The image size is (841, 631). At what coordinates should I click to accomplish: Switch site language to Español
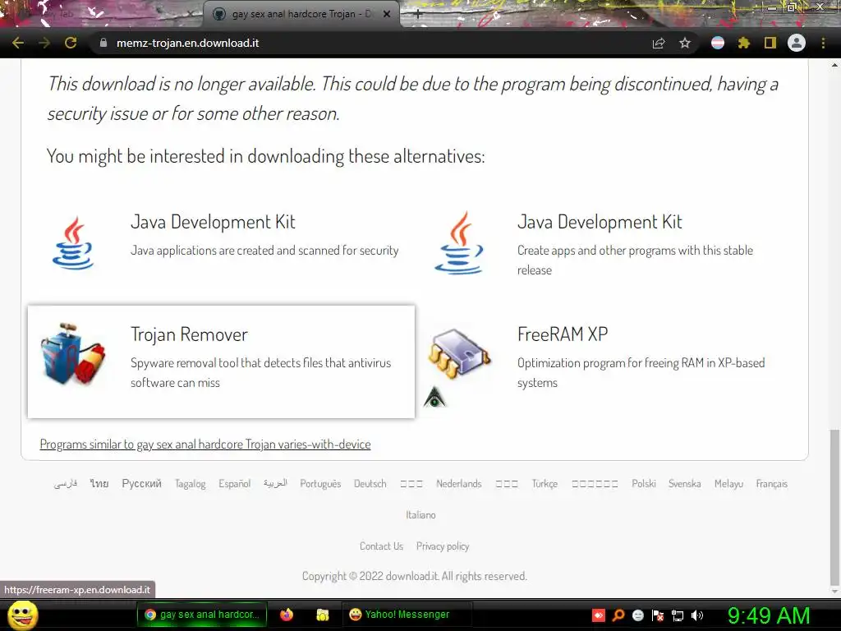[x=234, y=483]
